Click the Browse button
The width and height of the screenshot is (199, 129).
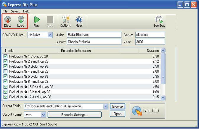tap(118, 106)
